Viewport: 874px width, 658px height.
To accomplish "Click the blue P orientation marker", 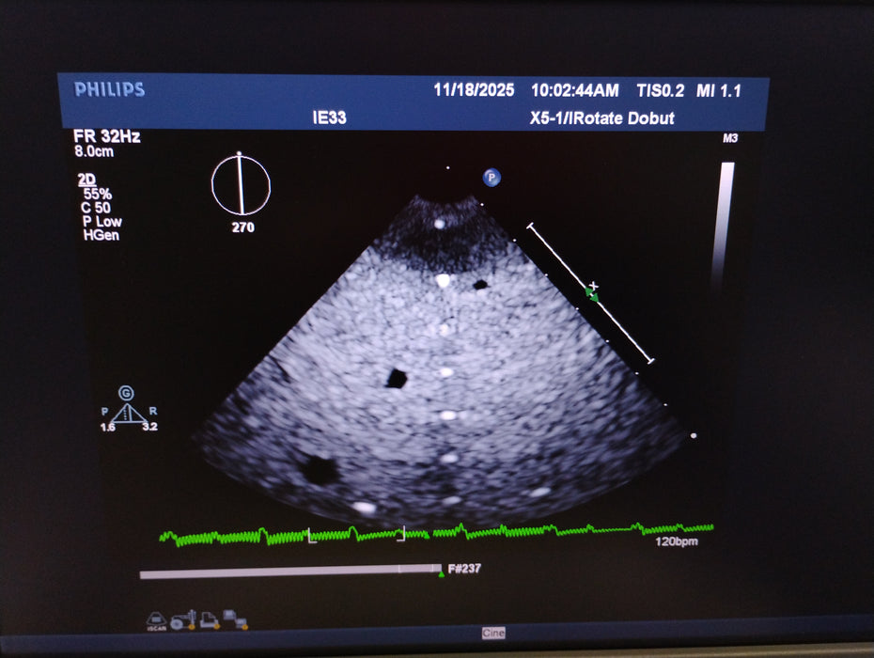I will (x=491, y=177).
